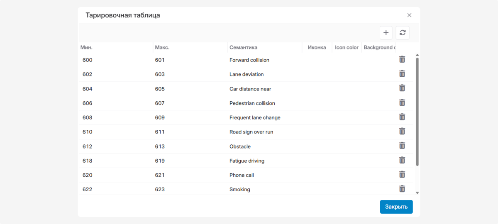Trash the Frequent lane change row

tap(402, 117)
